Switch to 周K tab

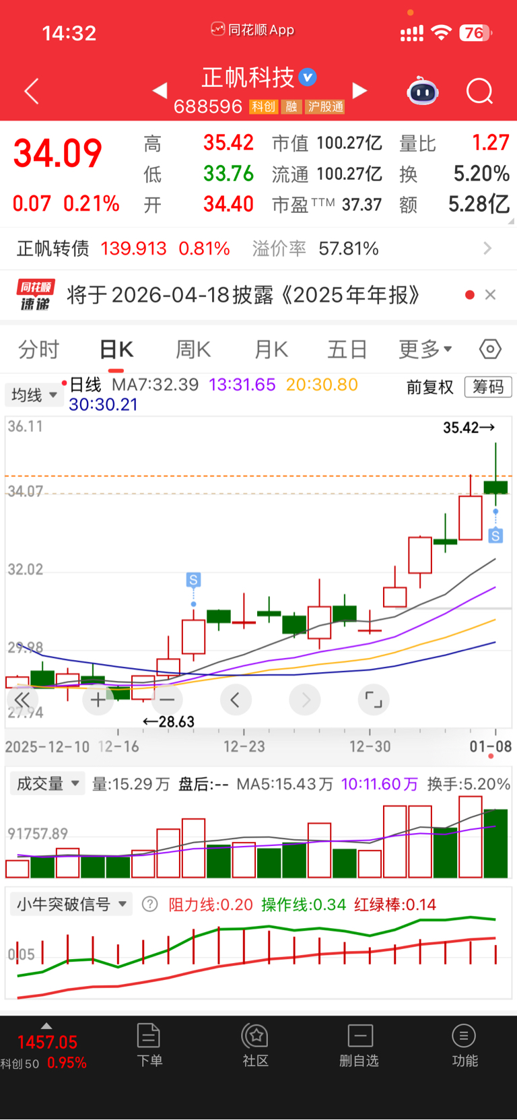(x=193, y=349)
